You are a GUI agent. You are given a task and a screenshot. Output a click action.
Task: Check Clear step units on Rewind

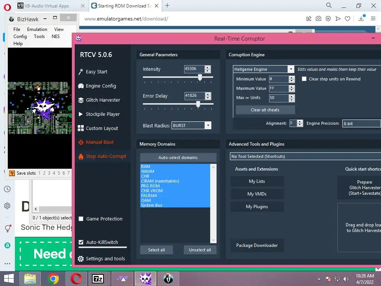click(304, 79)
